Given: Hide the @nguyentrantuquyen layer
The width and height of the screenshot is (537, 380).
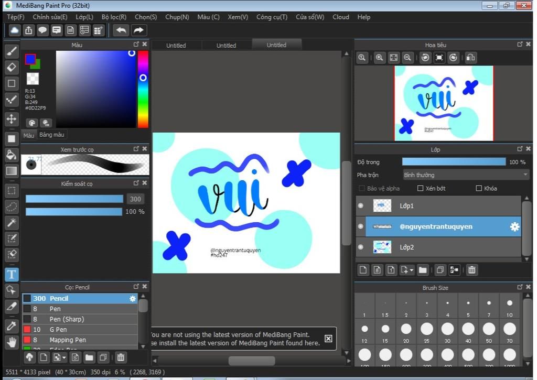Looking at the screenshot, I should pos(361,226).
